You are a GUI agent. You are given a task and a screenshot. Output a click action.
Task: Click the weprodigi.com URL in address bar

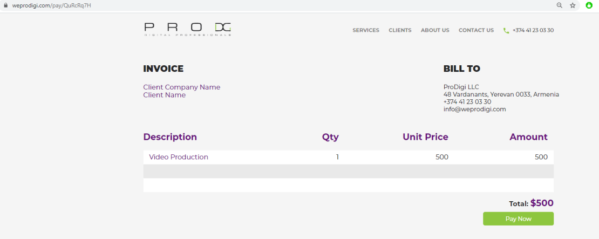[47, 5]
